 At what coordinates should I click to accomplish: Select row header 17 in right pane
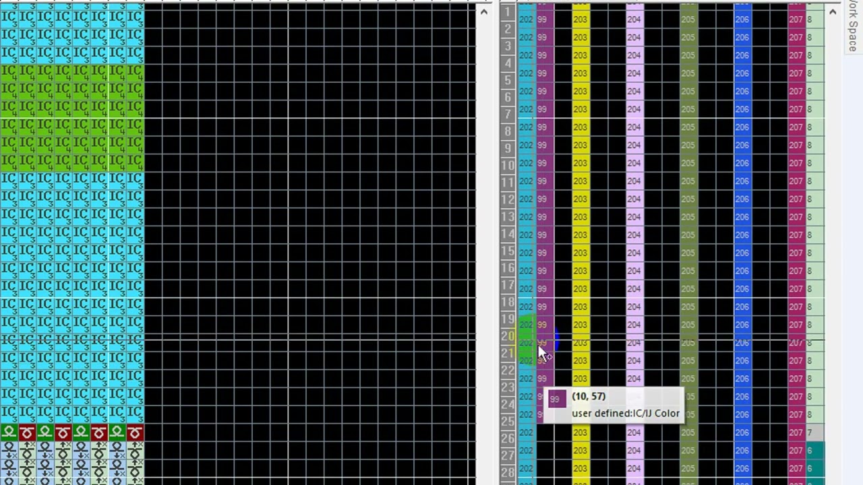508,285
